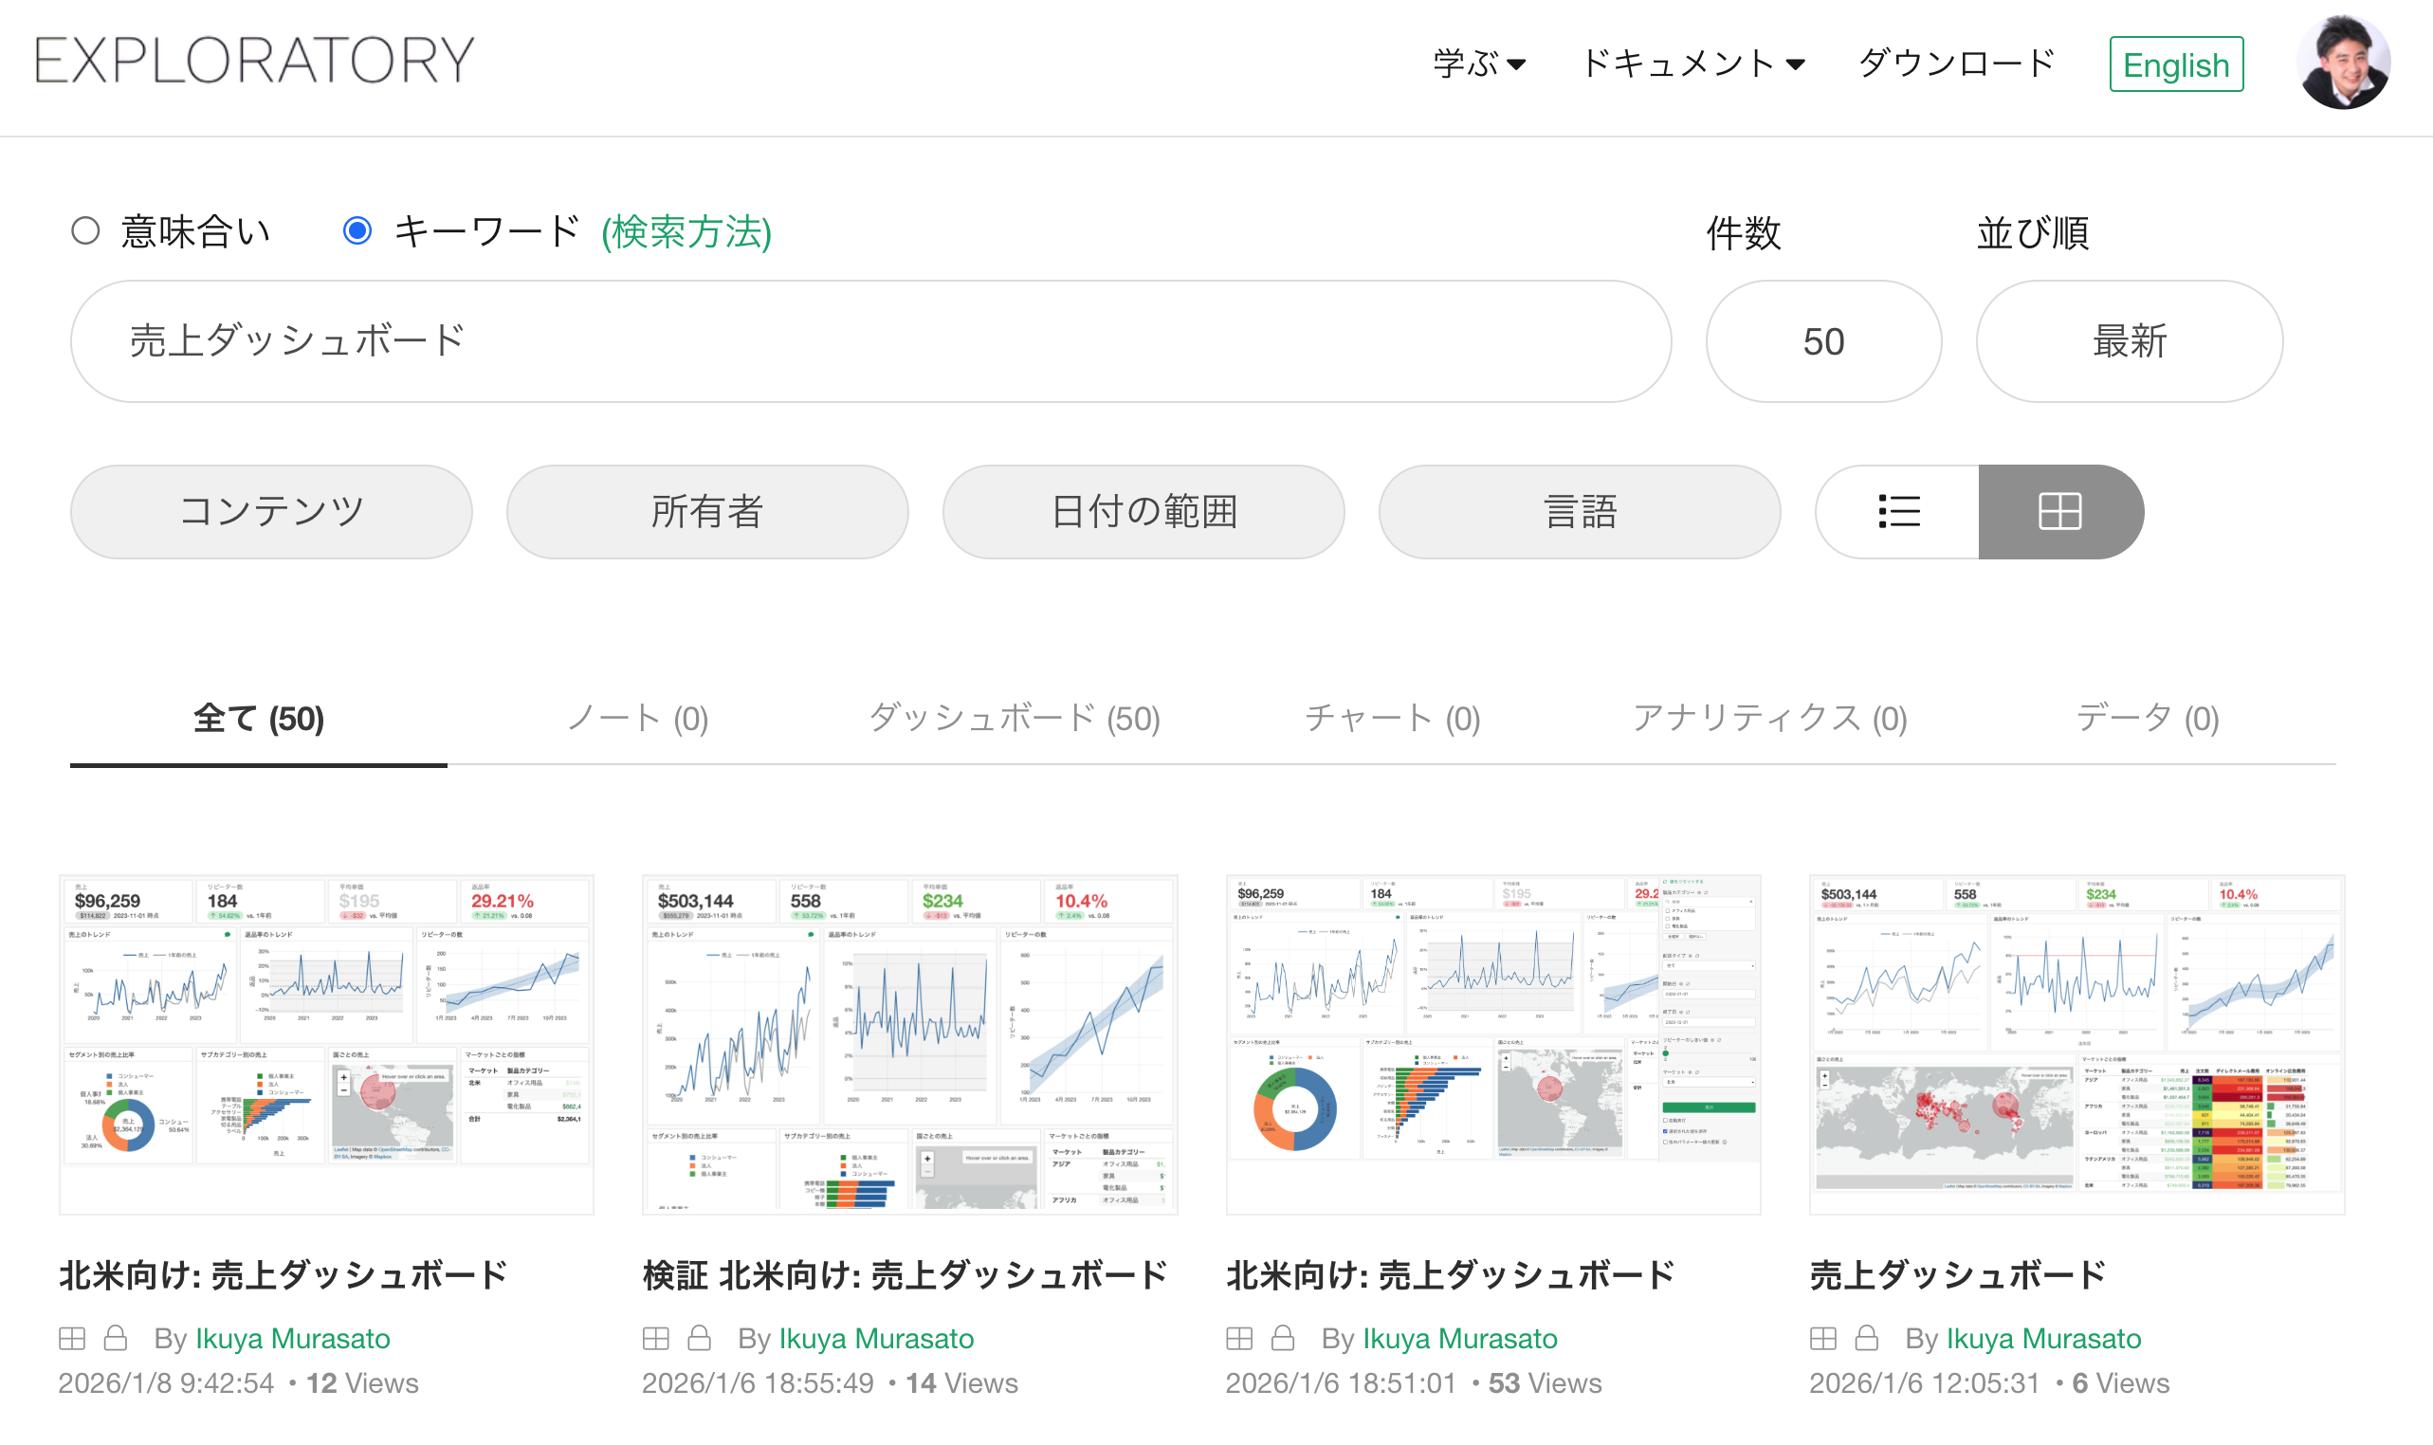The height and width of the screenshot is (1445, 2433).
Task: Select the 意味合い radio button
Action: 85,230
